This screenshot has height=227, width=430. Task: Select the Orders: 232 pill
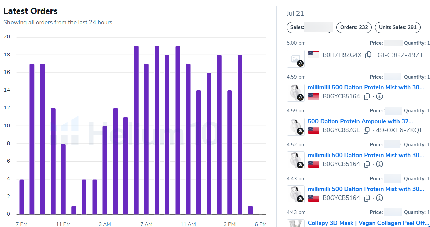click(354, 27)
